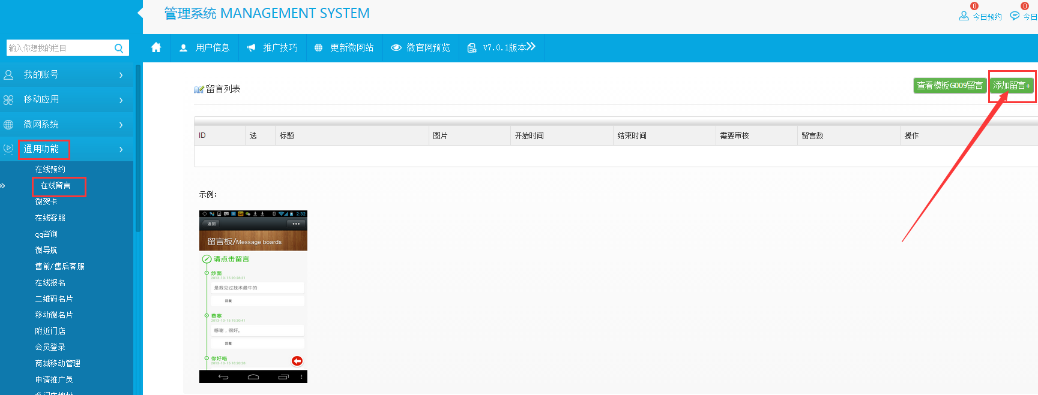
Task: Click the 微网系统 globe icon
Action: [x=8, y=125]
